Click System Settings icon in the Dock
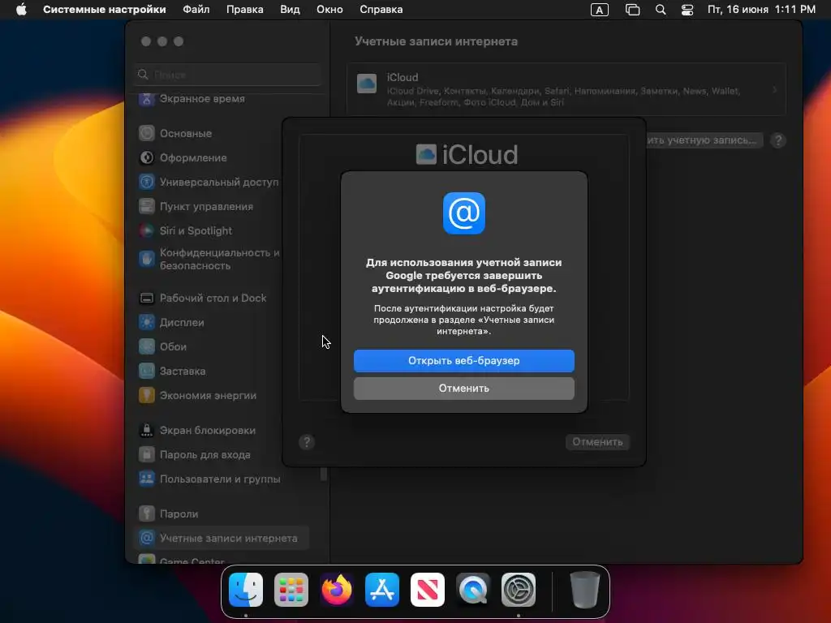Viewport: 831px width, 623px height. [519, 590]
